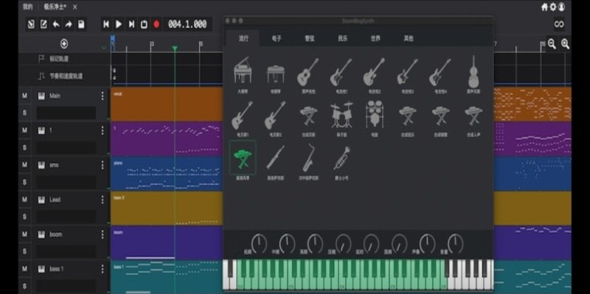Save the project with the disk icon
Viewport: 590px width, 294px height.
[x=81, y=24]
